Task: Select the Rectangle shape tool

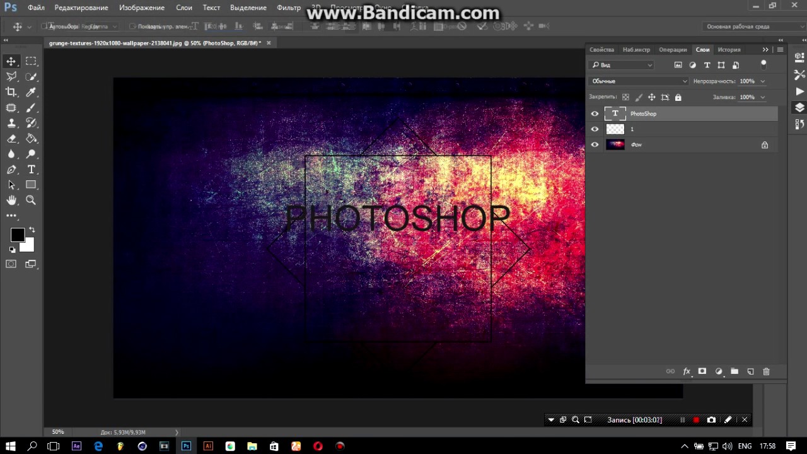Action: click(x=31, y=185)
